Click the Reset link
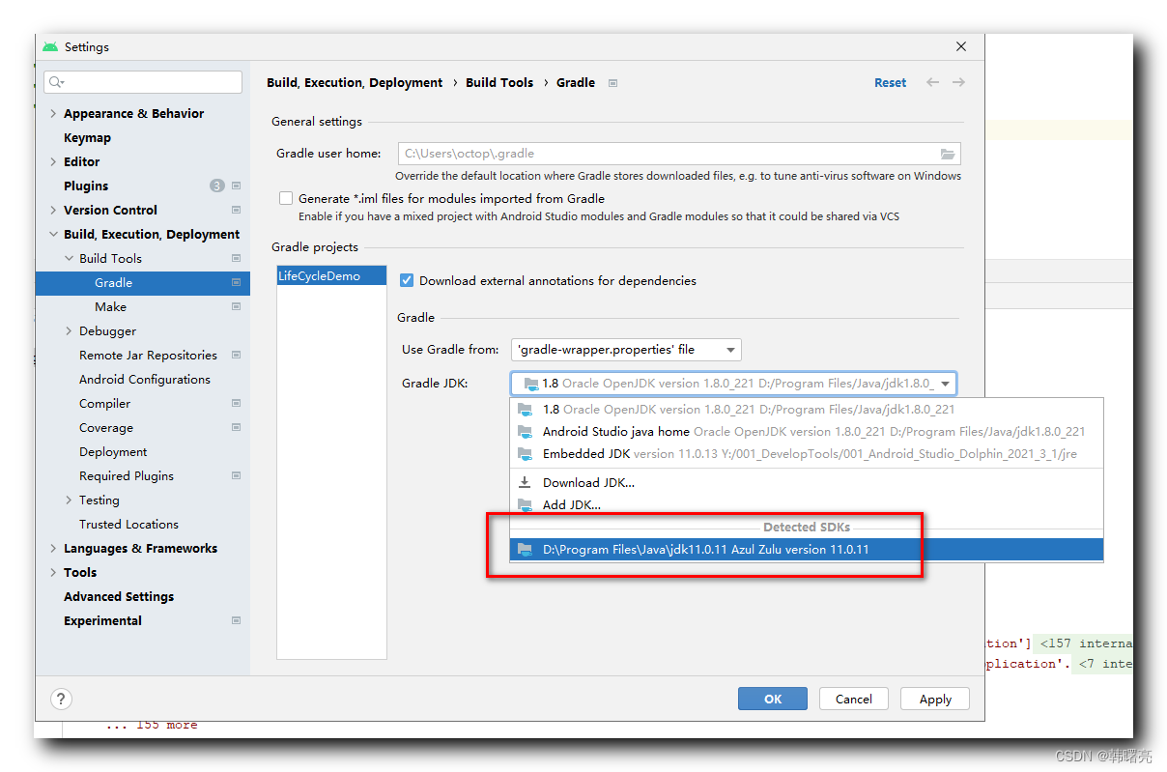1167x772 pixels. click(890, 82)
